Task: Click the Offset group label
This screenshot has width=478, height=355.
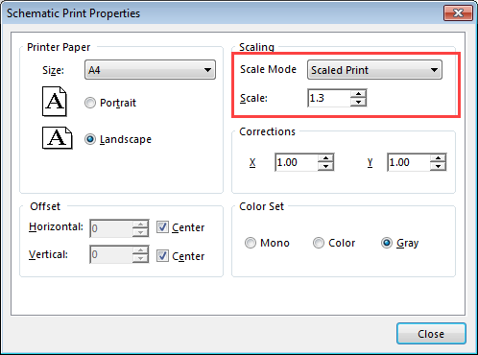Action: (45, 206)
